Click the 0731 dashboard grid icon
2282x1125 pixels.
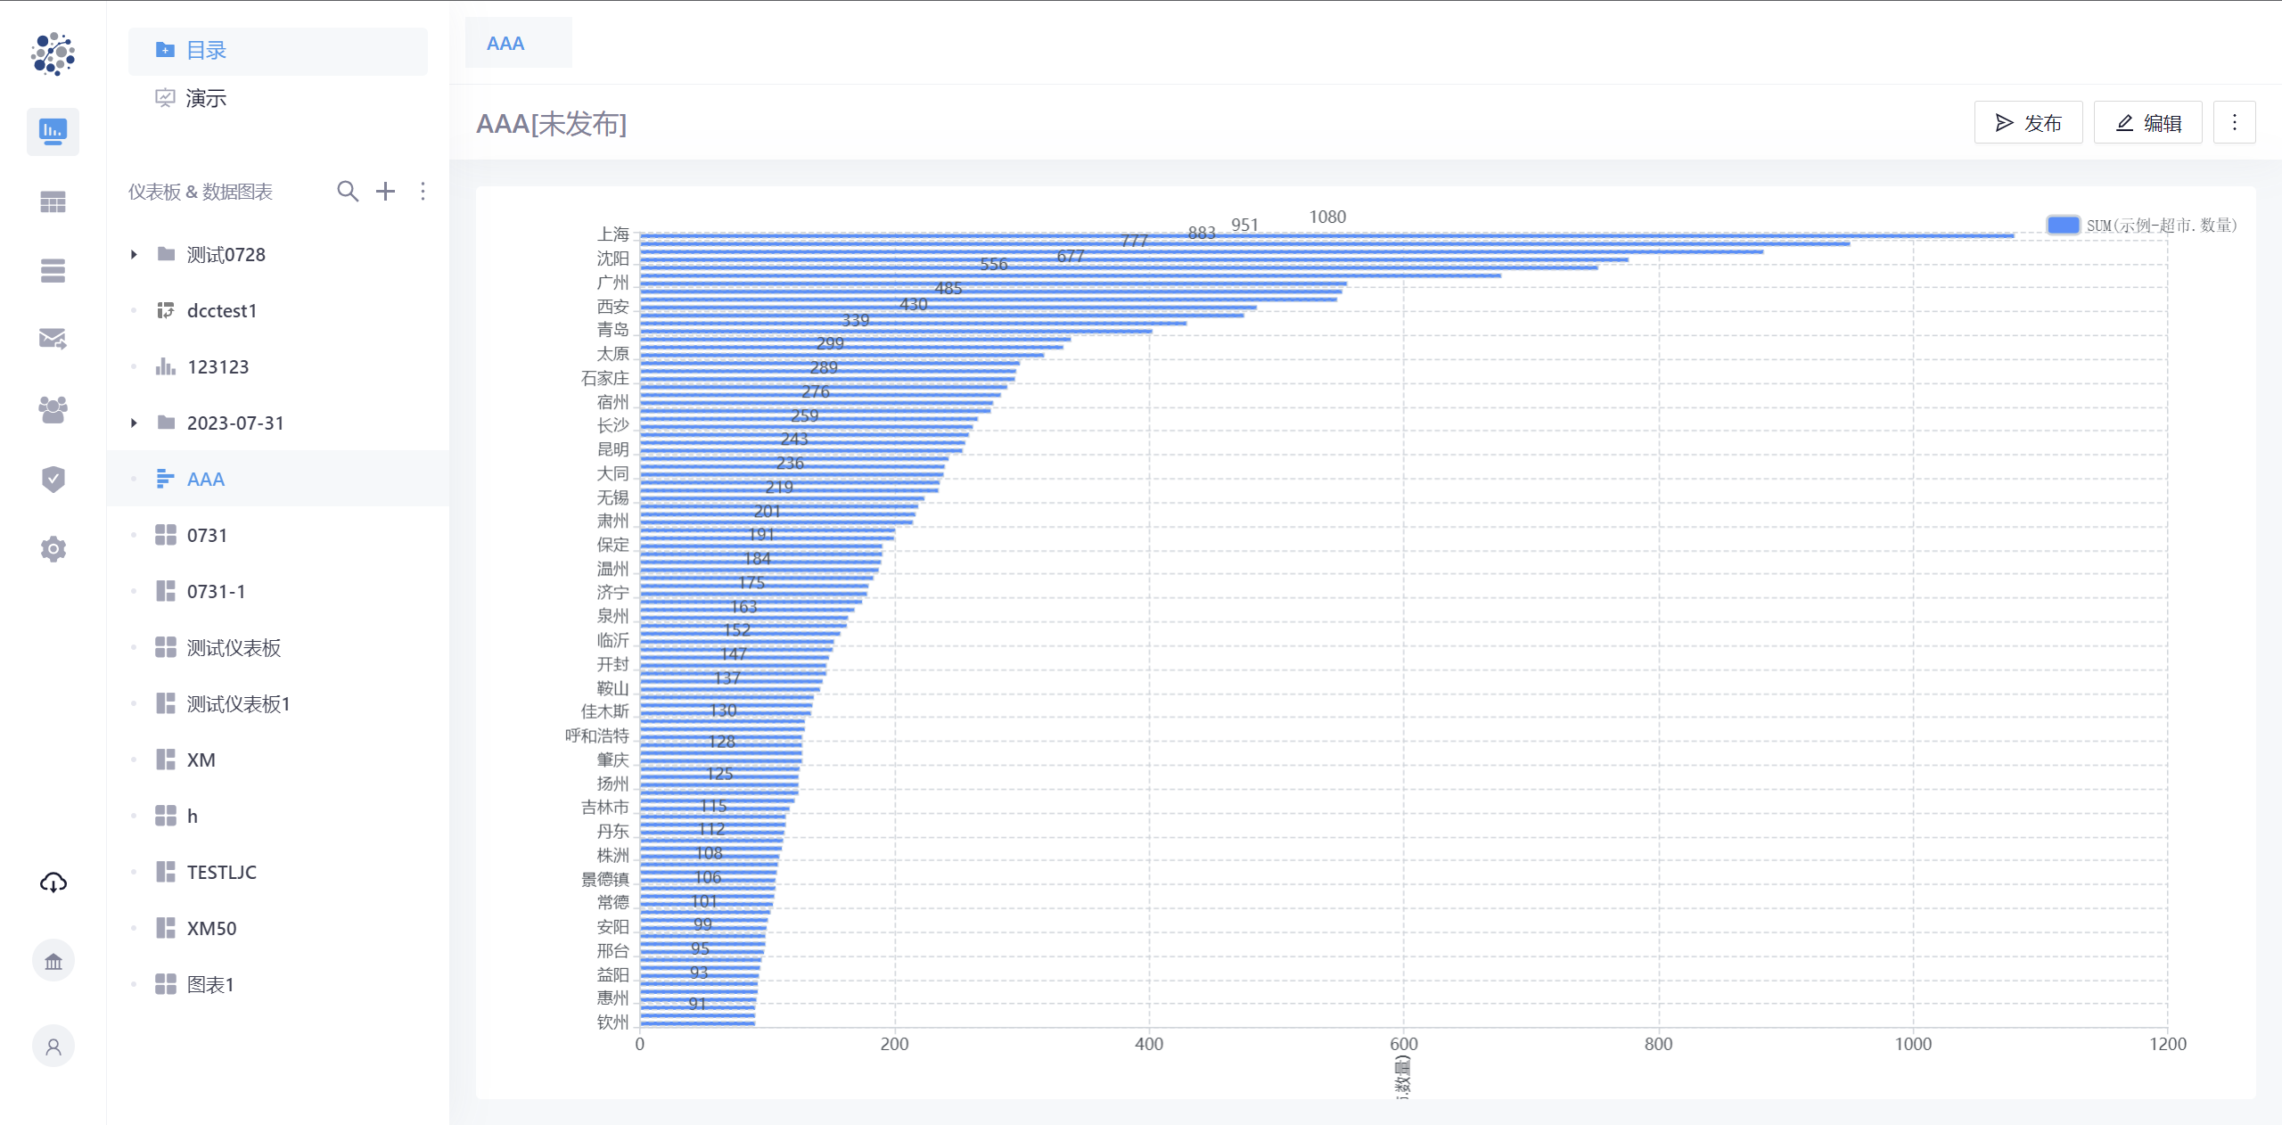[166, 535]
